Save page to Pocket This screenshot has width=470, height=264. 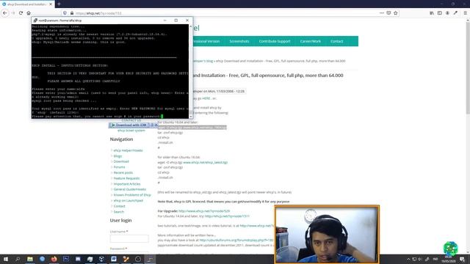388,13
